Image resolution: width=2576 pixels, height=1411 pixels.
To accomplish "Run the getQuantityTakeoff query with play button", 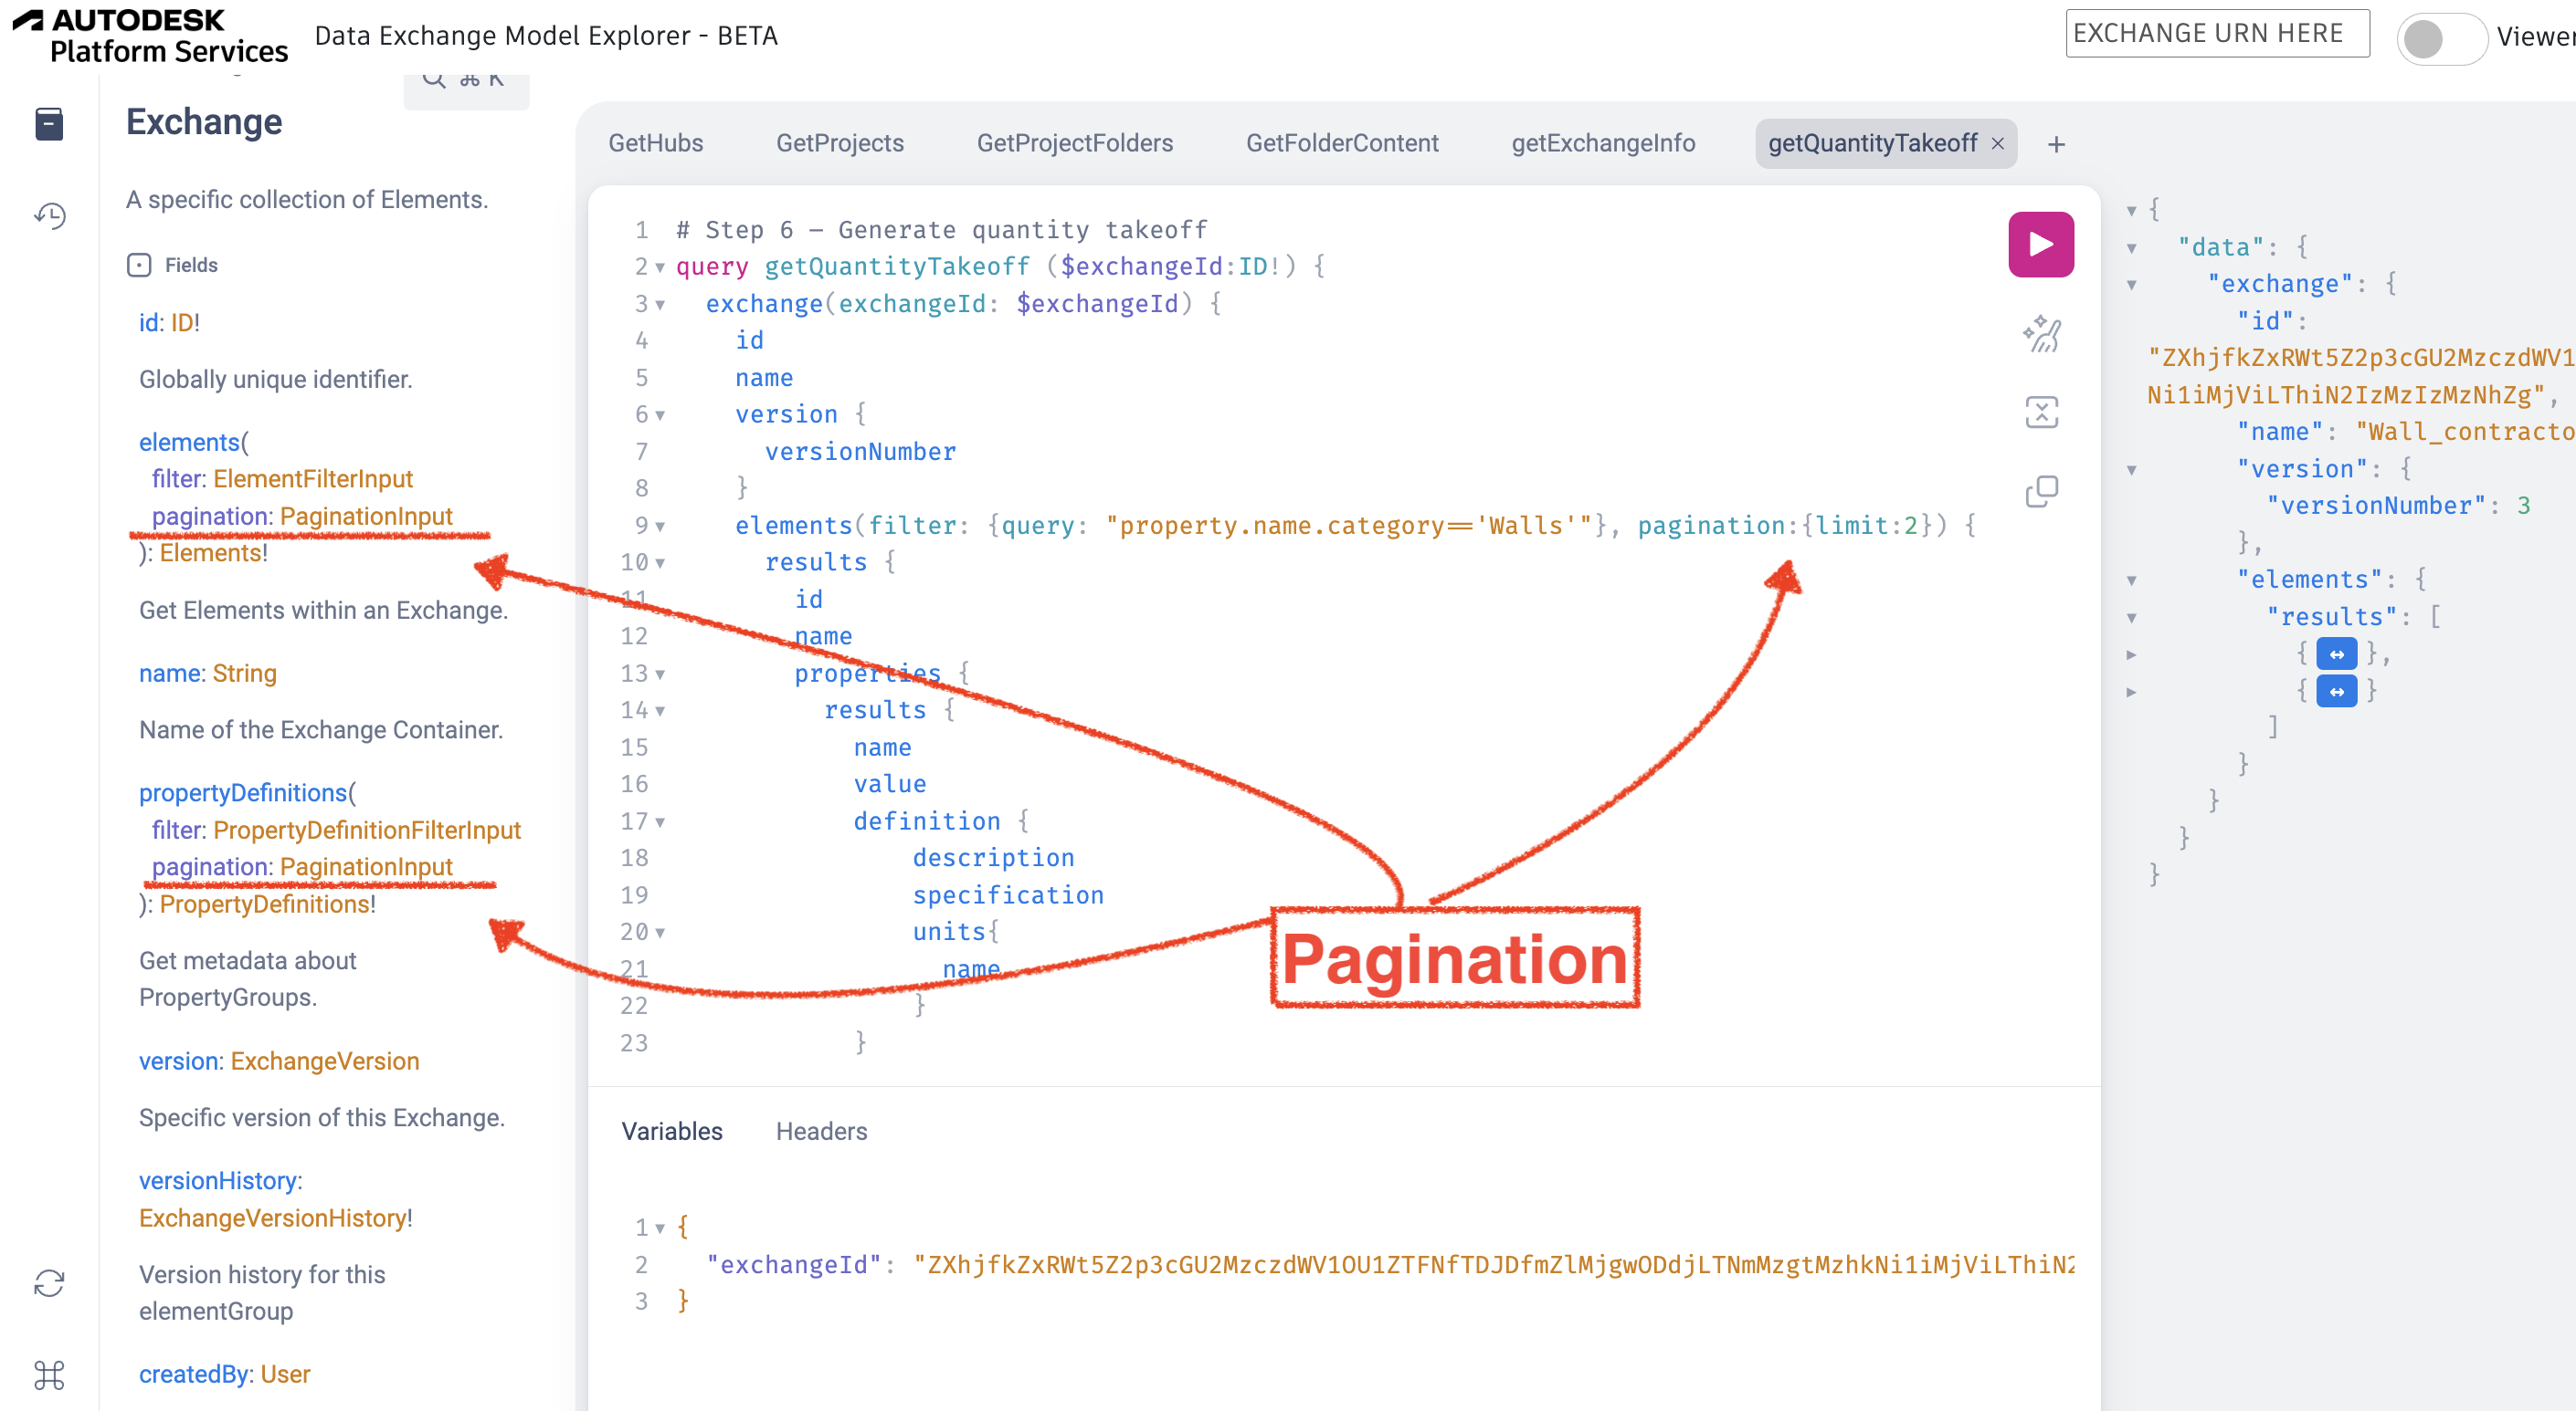I will tap(2040, 244).
